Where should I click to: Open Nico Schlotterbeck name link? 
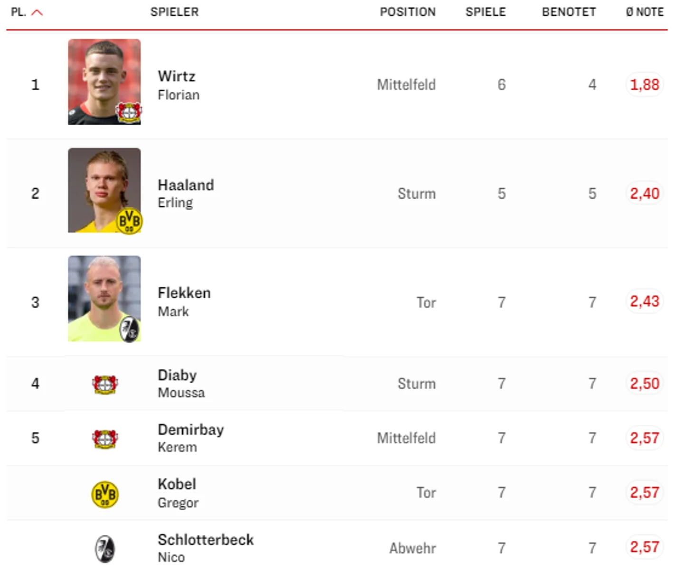(206, 548)
